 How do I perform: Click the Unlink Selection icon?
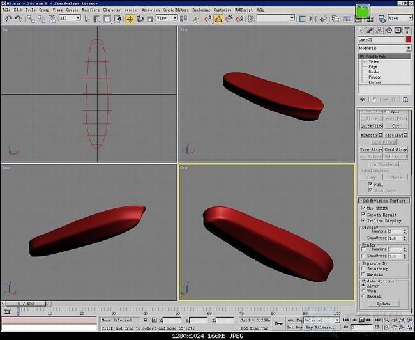tap(41, 19)
